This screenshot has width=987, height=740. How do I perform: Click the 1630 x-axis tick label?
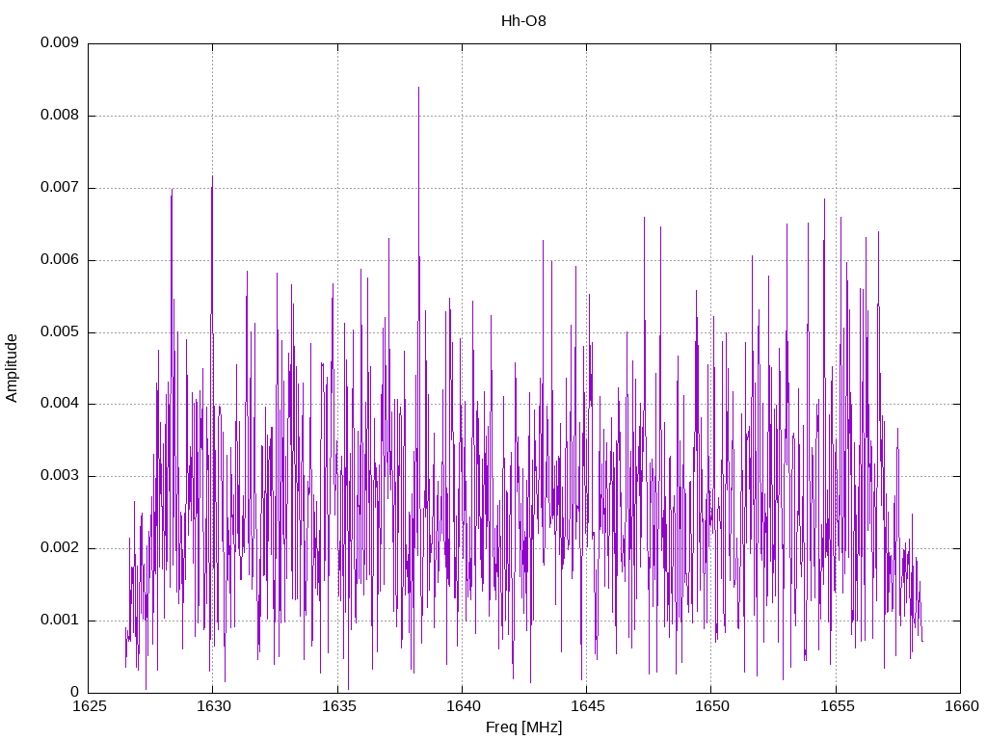[213, 706]
